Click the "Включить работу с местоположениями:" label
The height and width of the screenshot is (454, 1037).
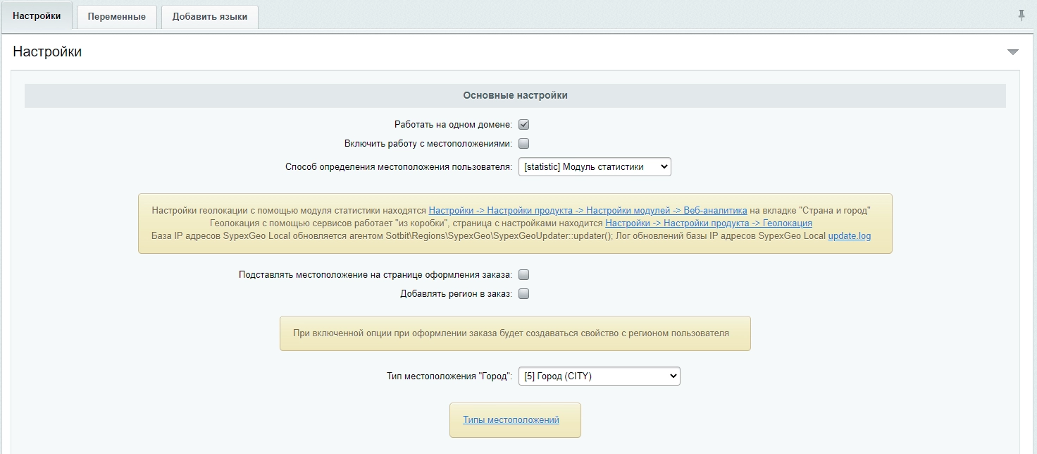[x=428, y=144]
